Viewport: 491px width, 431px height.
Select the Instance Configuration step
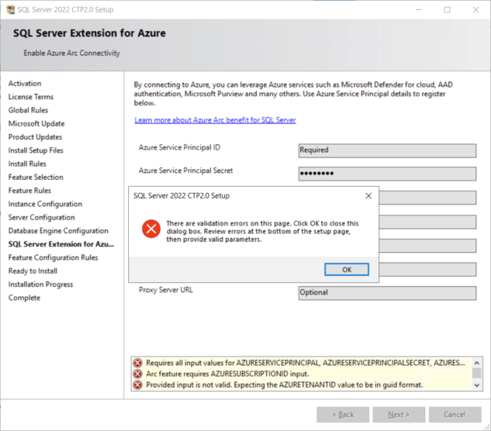click(x=45, y=204)
